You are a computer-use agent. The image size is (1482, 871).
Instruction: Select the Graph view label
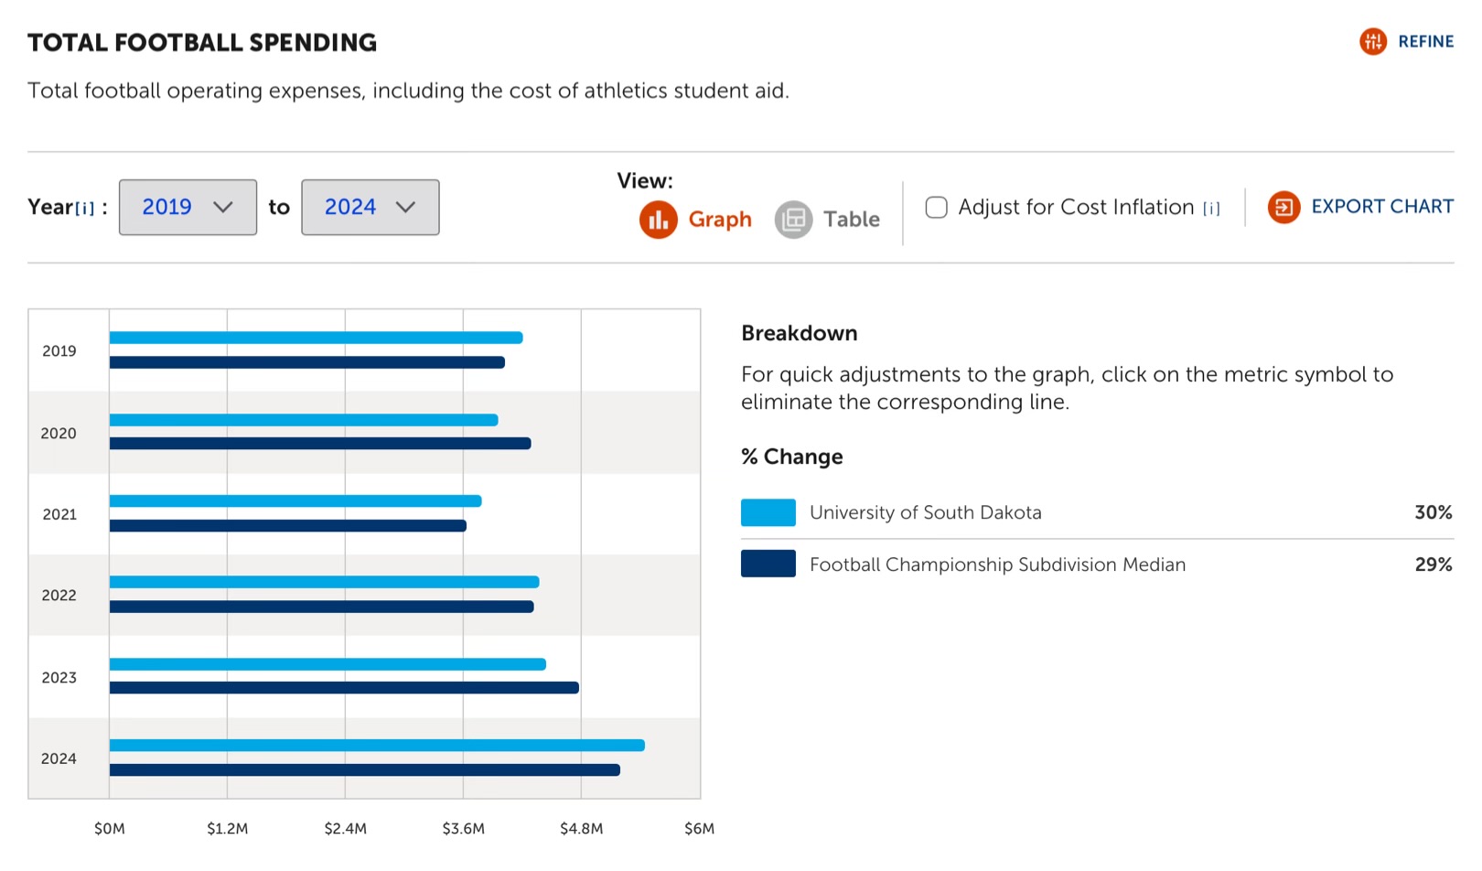[x=720, y=220]
